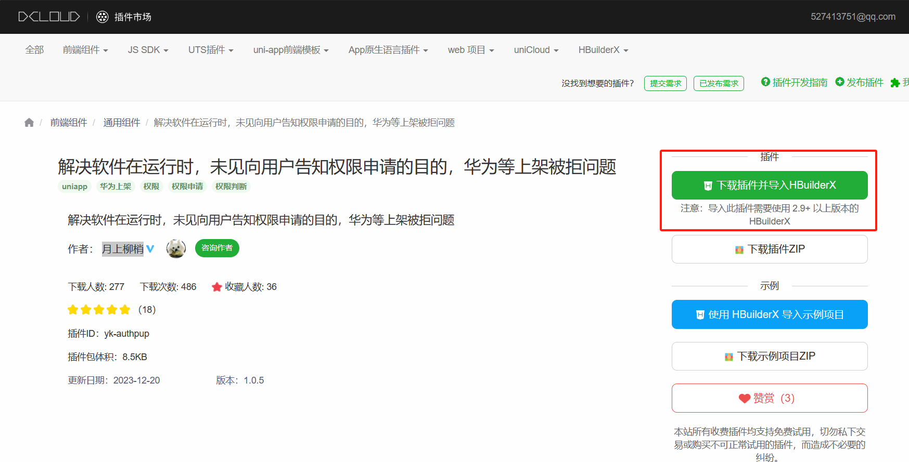
Task: Click the 更新日期: 2023-12-20 text
Action: pyautogui.click(x=114, y=380)
